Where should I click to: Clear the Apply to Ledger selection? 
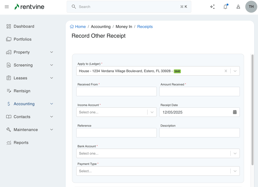226,71
